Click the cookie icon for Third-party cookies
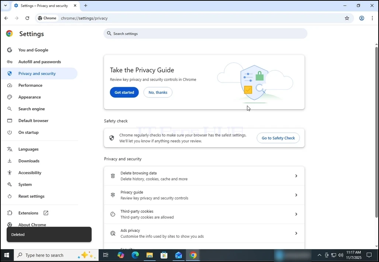379x262 pixels. point(113,214)
